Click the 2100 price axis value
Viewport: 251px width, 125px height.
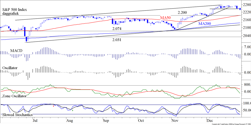pos(247,28)
